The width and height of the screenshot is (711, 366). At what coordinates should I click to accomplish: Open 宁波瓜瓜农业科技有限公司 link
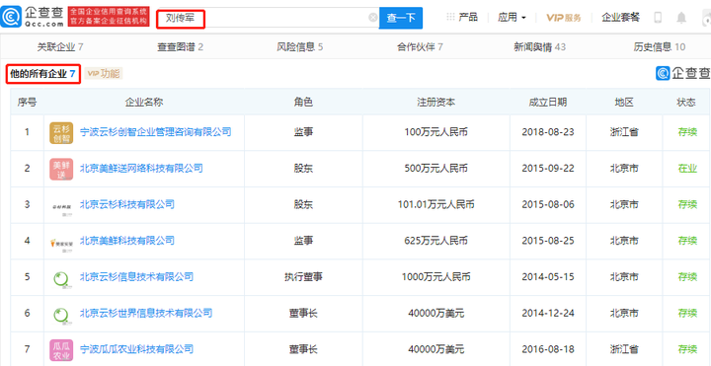(x=136, y=349)
